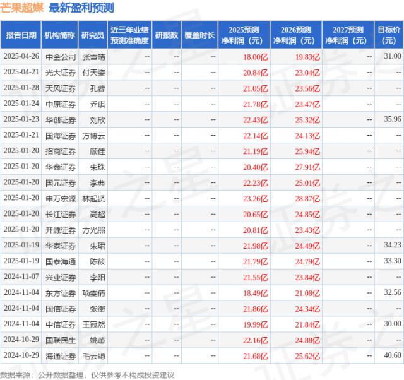404x380 pixels.
Task: Sort by 2025预测净利润 column header
Action: [245, 35]
